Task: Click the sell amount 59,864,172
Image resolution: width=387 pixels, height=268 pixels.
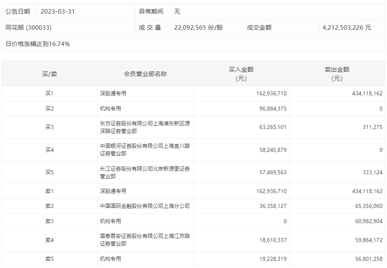Action: (369, 240)
